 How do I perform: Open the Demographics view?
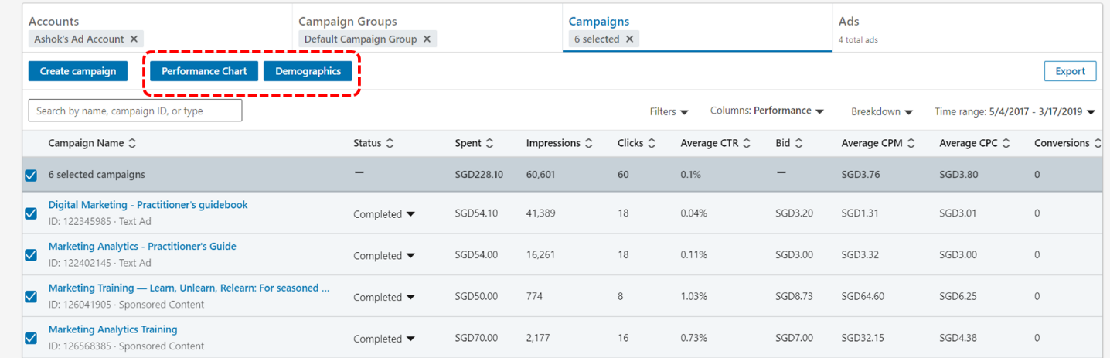point(308,71)
